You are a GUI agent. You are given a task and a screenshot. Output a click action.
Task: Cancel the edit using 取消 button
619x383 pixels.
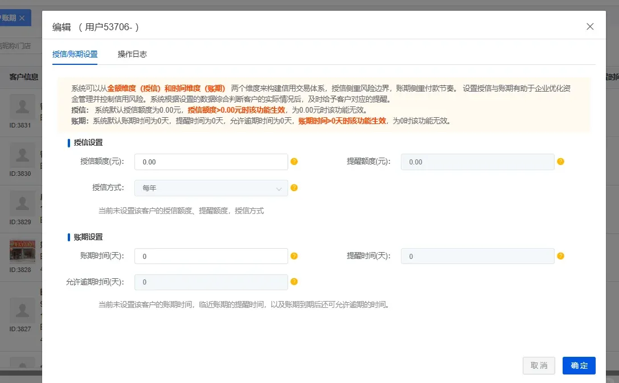point(539,365)
